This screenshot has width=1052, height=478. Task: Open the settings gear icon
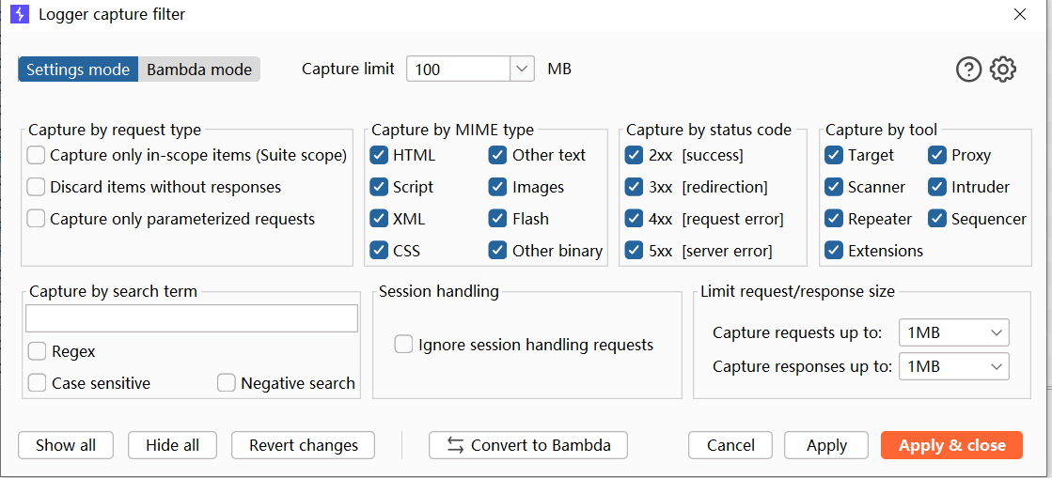(1003, 69)
